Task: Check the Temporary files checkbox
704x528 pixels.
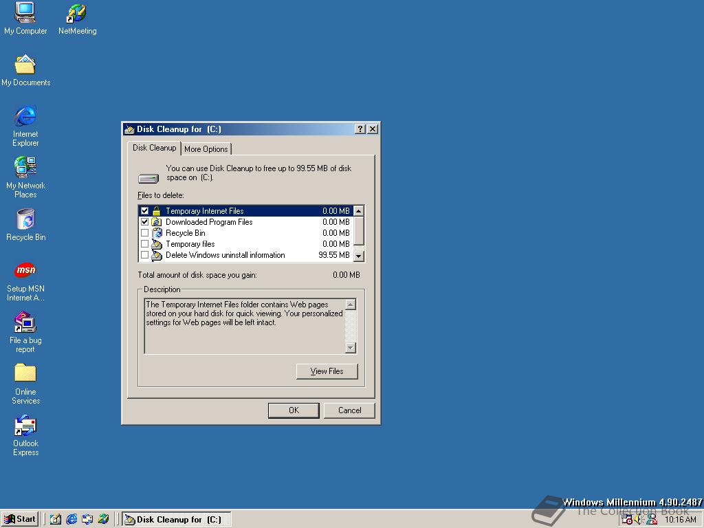Action: click(x=144, y=244)
